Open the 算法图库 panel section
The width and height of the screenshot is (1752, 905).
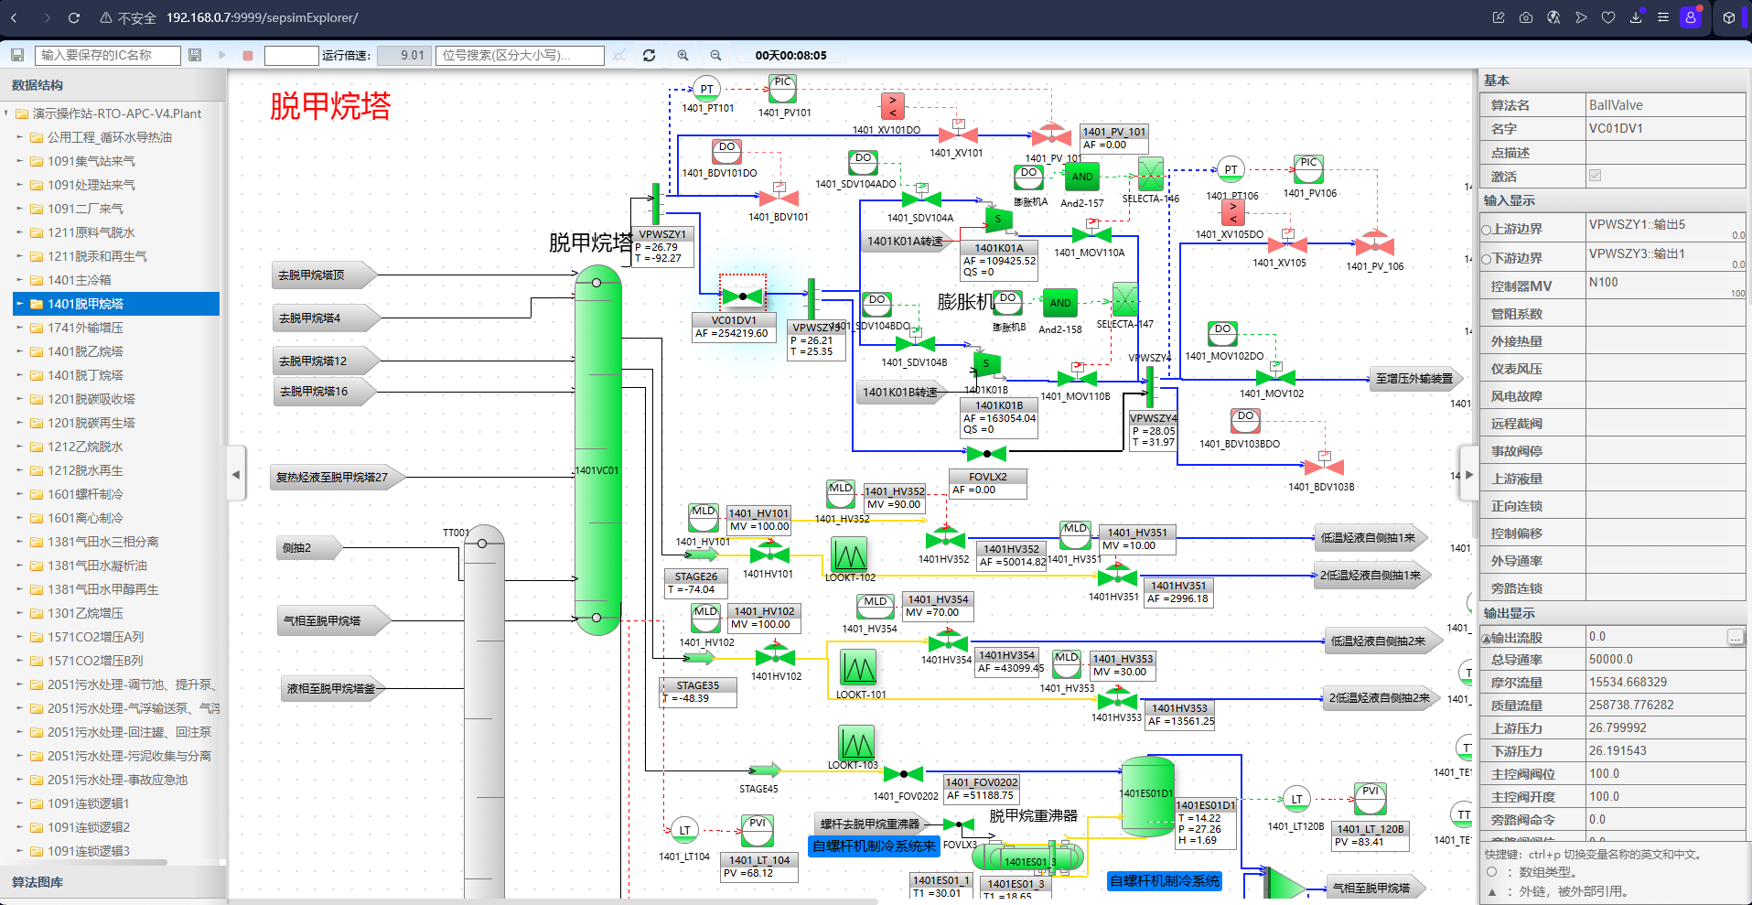point(38,882)
